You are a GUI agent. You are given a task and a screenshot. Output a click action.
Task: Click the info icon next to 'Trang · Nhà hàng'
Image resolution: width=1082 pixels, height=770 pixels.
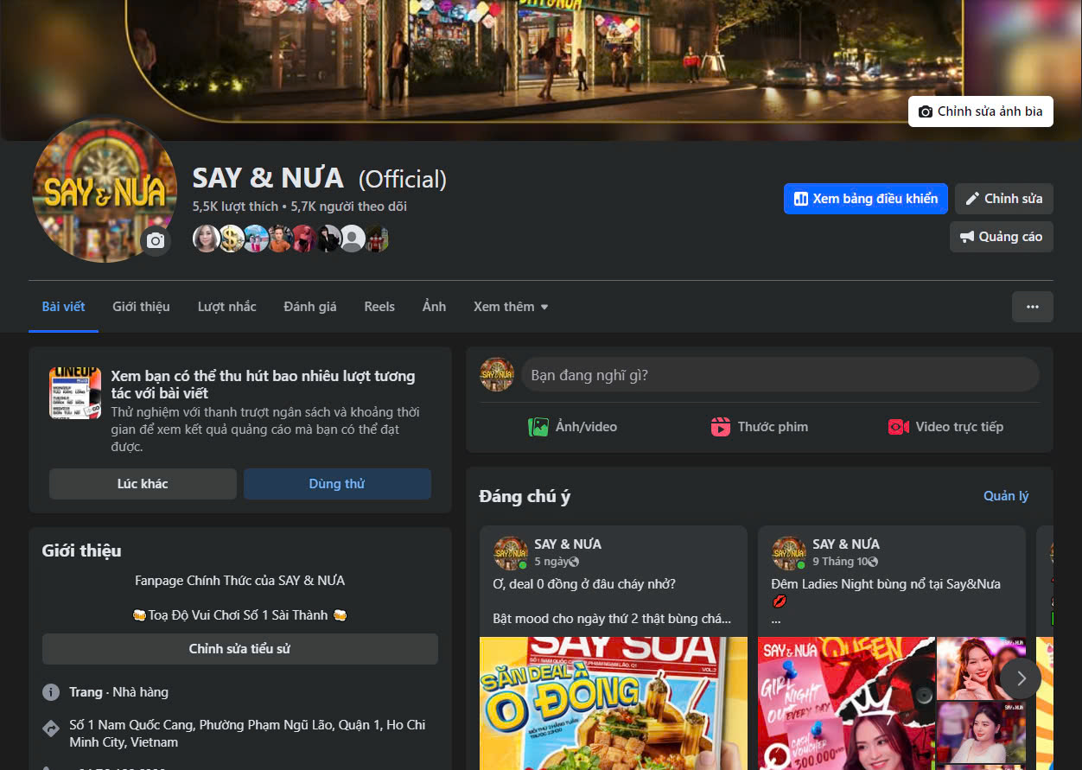[x=51, y=692]
